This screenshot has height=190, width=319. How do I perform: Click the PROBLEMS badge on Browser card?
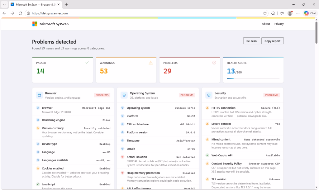coord(102,95)
